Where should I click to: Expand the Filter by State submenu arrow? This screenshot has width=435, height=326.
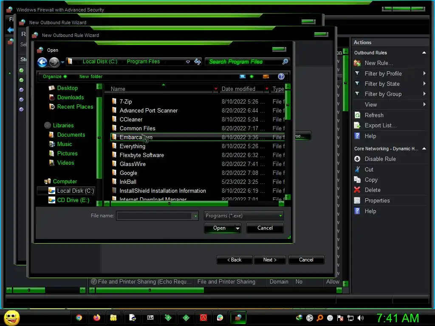coord(424,84)
